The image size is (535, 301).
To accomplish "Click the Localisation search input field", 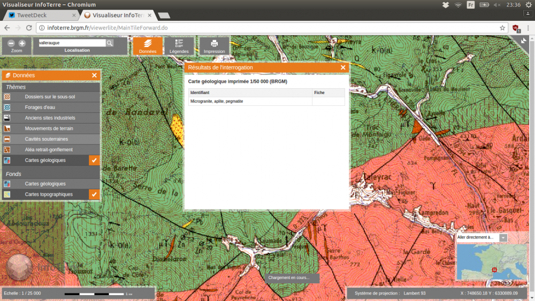I will coord(72,43).
